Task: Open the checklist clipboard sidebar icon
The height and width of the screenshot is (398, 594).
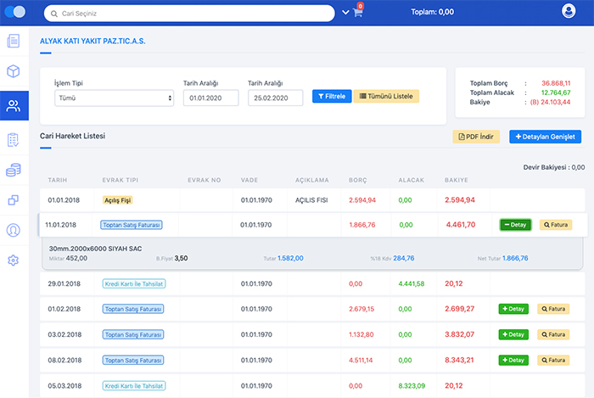Action: point(14,140)
